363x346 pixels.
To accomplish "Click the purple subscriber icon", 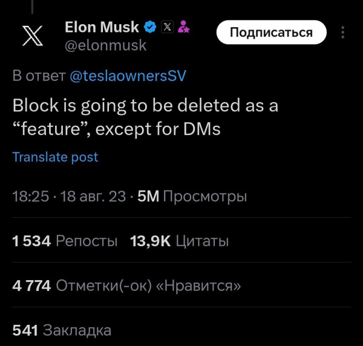I will 183,27.
